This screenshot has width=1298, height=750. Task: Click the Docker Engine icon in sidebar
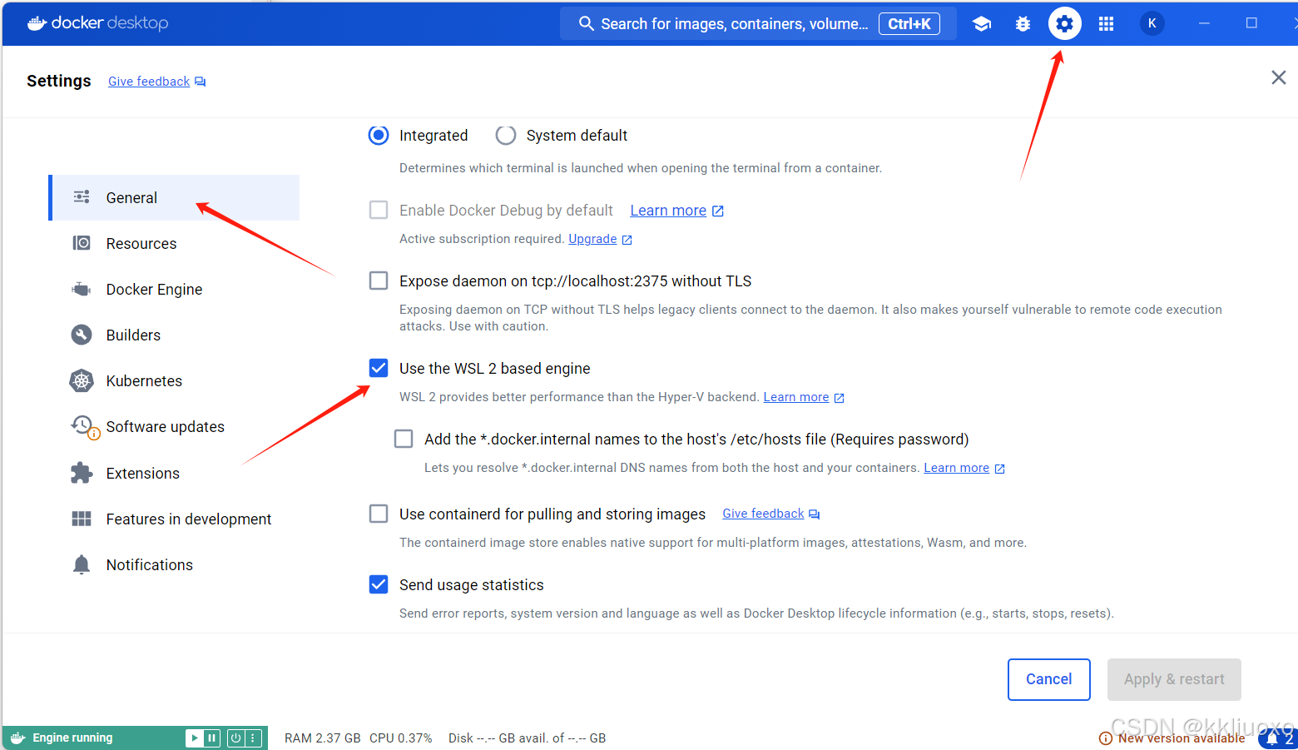coord(82,289)
